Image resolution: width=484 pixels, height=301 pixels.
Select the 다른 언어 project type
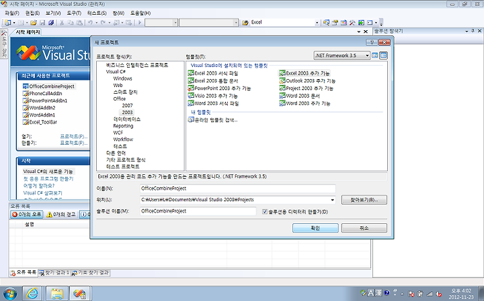pyautogui.click(x=116, y=153)
